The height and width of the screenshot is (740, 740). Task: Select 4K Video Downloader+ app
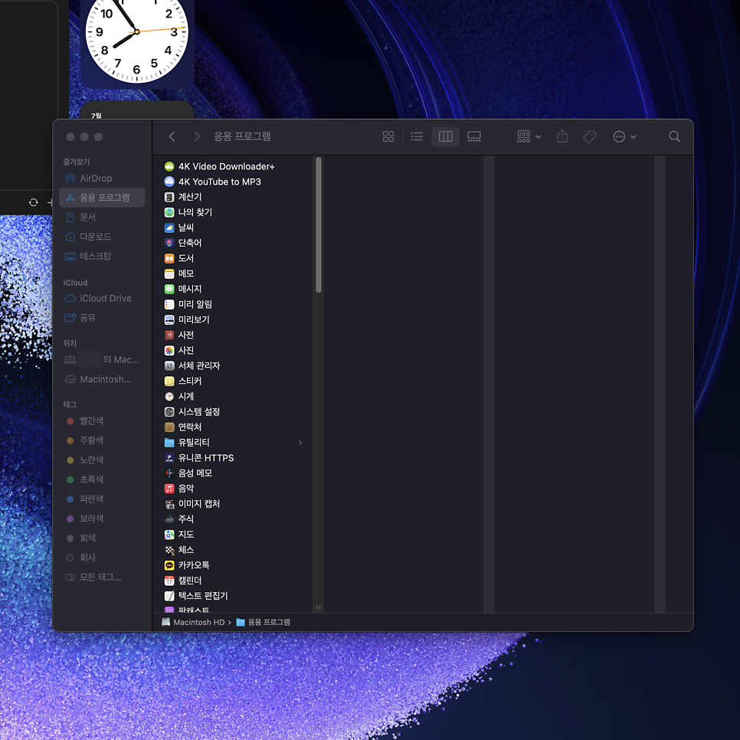click(x=233, y=166)
